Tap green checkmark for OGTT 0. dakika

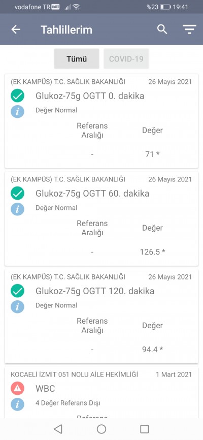pos(17,96)
